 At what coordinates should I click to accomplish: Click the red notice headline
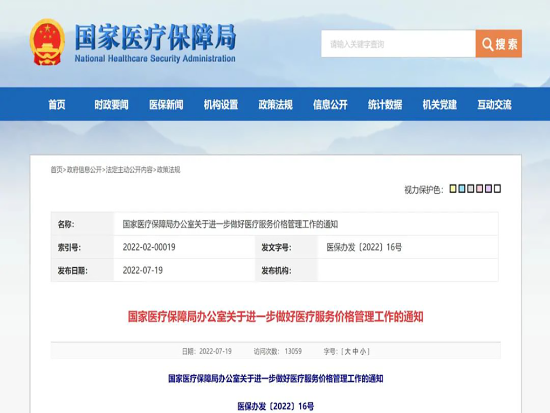276,317
